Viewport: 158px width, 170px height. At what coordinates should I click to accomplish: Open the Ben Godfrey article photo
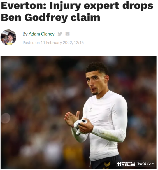tap(78, 113)
